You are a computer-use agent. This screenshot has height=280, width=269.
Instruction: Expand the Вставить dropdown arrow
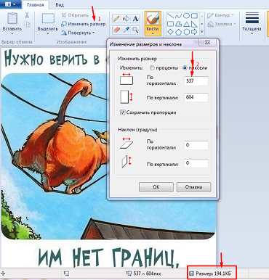[x=12, y=33]
